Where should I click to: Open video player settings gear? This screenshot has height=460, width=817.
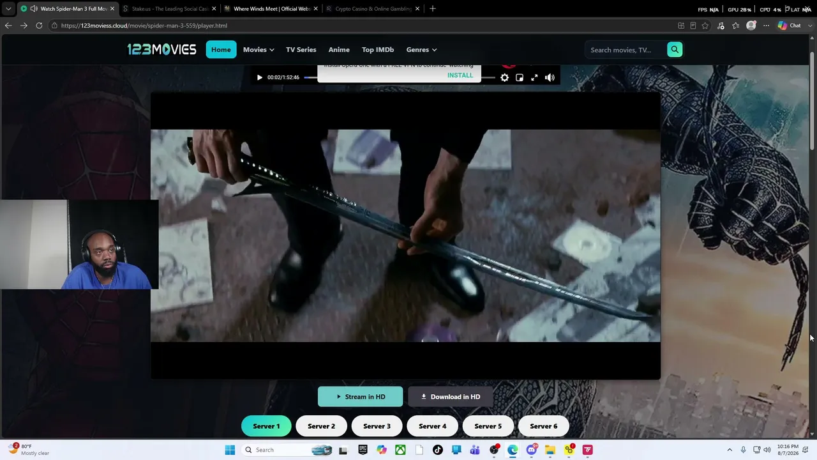pos(504,77)
